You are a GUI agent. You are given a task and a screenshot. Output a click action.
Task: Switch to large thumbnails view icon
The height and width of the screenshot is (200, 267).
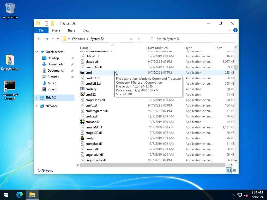234,170
